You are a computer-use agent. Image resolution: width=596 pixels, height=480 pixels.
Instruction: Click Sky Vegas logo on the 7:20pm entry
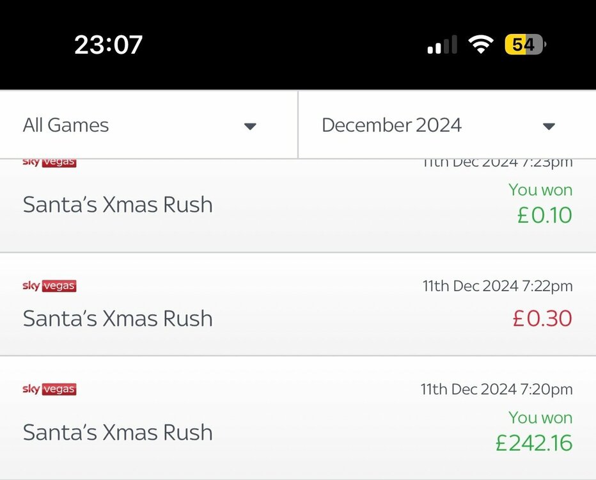click(49, 389)
